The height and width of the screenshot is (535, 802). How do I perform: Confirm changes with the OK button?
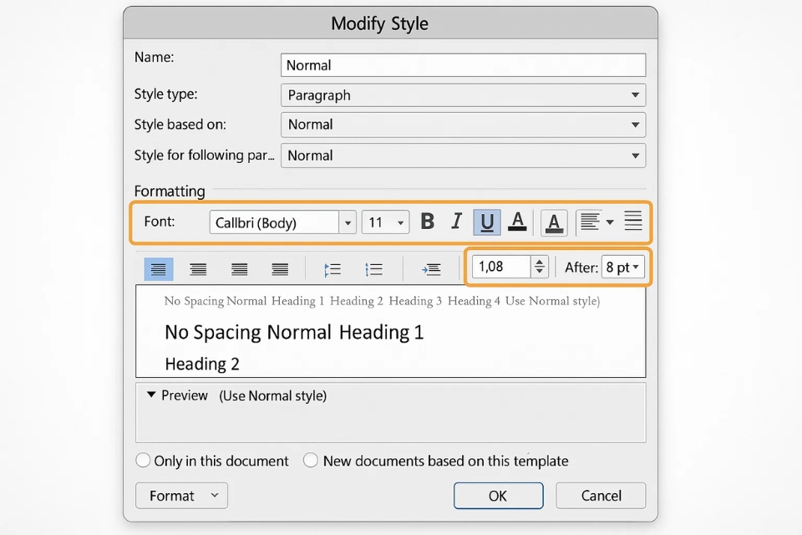pos(498,495)
